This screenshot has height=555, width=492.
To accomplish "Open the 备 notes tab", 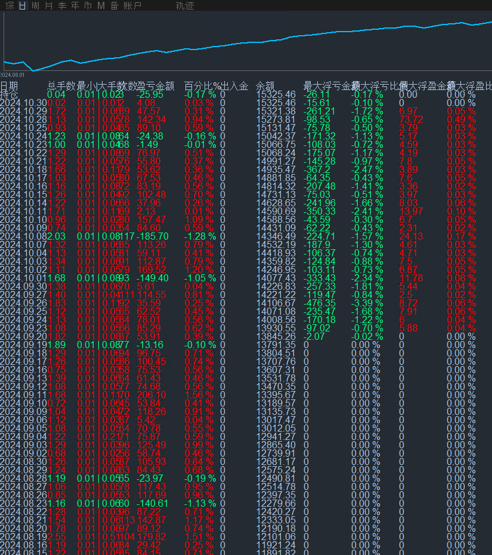I will pos(114,6).
